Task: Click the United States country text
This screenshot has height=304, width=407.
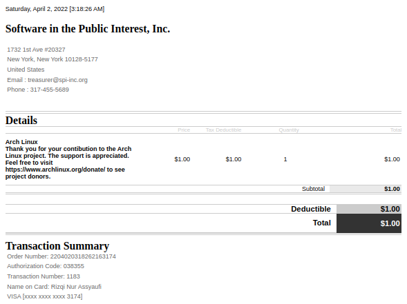Action: click(x=26, y=70)
